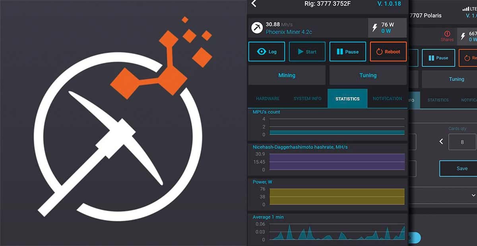Click the pickaxe miner icon beside 30.88 Mh/s
This screenshot has height=246, width=477.
pos(257,28)
